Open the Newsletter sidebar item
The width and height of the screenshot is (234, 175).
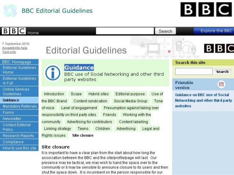[x=19, y=119]
